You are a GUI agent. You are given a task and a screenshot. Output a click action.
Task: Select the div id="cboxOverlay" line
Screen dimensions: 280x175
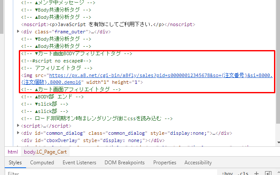pyautogui.click(x=93, y=140)
